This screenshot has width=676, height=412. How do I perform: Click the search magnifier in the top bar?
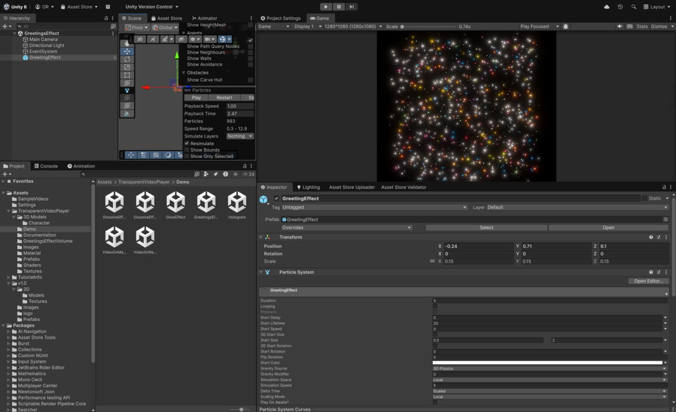coord(634,6)
